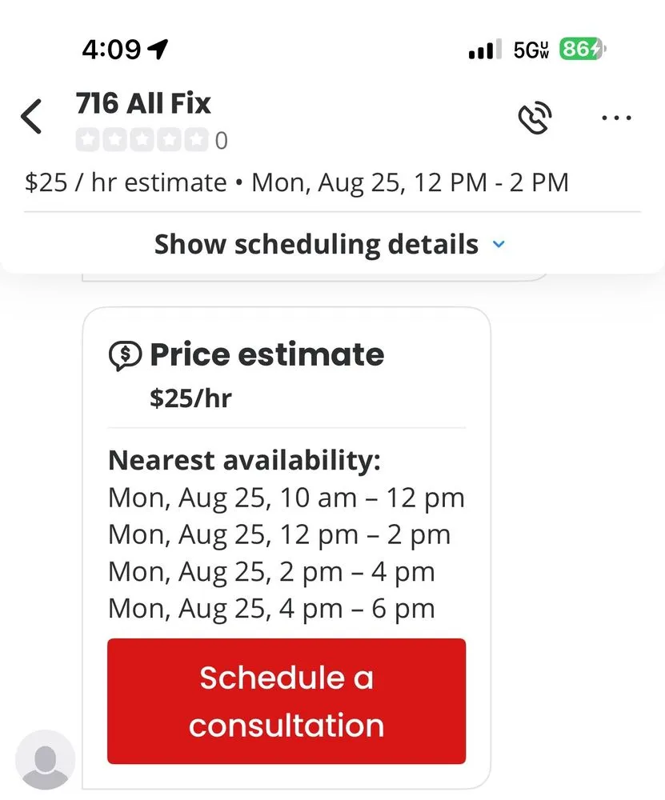Image resolution: width=665 pixels, height=800 pixels.
Task: Tap the location arrow in status bar
Action: tap(158, 50)
